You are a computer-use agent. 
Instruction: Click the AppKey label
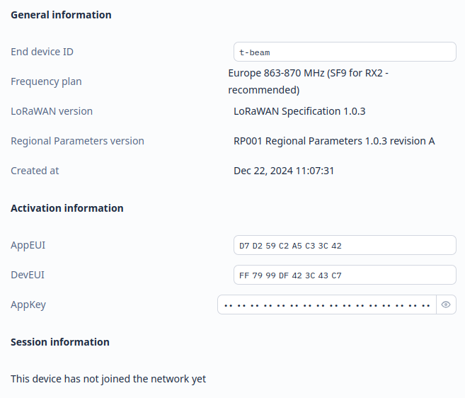(28, 305)
